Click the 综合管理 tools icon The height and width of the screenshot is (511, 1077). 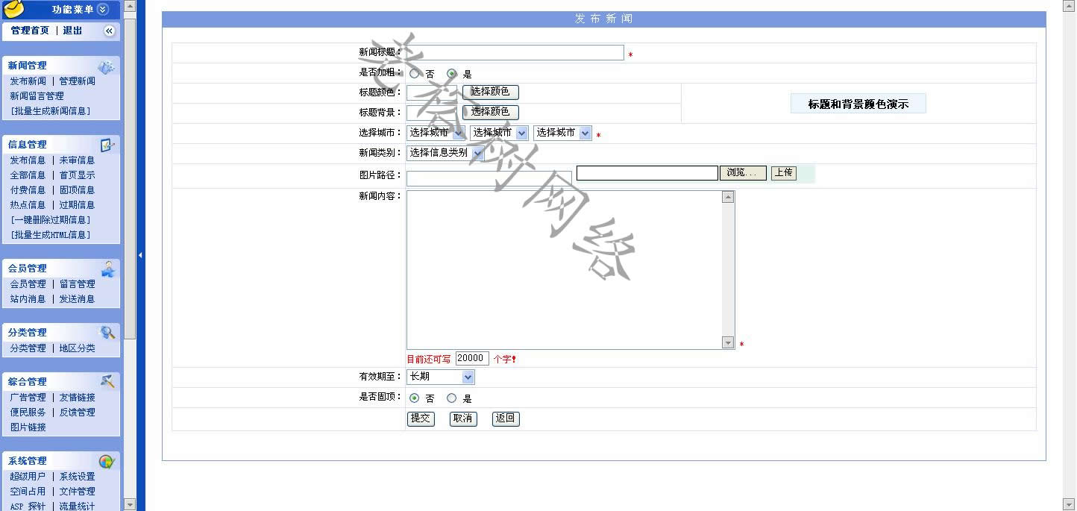108,381
